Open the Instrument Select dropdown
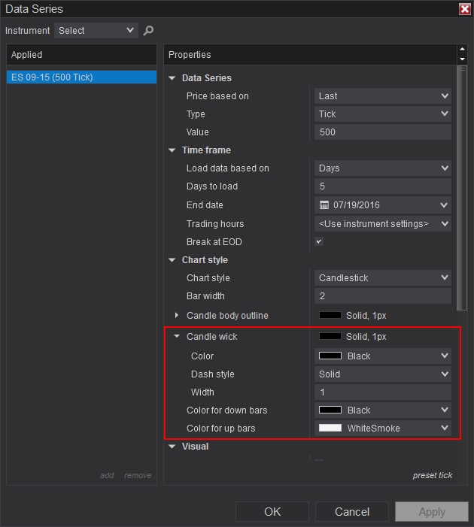The width and height of the screenshot is (474, 527). point(96,31)
